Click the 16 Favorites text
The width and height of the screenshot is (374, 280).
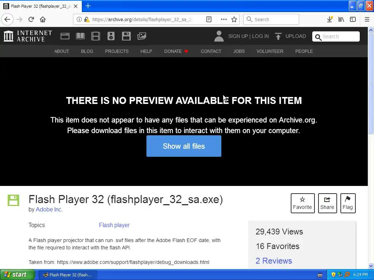point(278,246)
